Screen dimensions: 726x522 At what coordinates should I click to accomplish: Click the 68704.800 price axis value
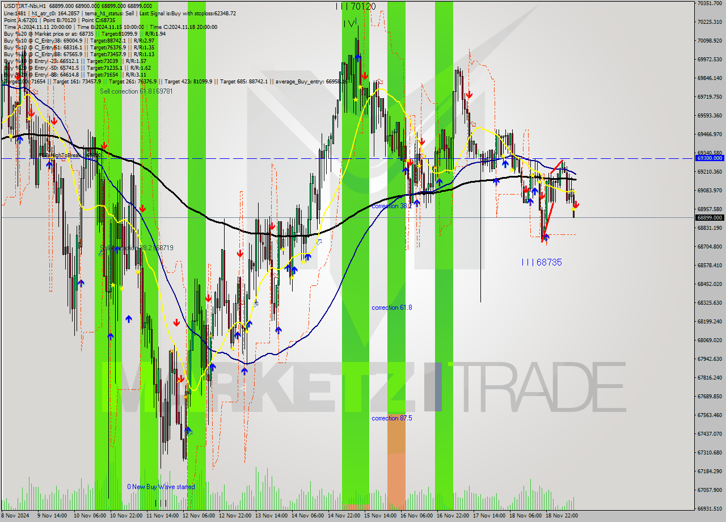[710, 247]
